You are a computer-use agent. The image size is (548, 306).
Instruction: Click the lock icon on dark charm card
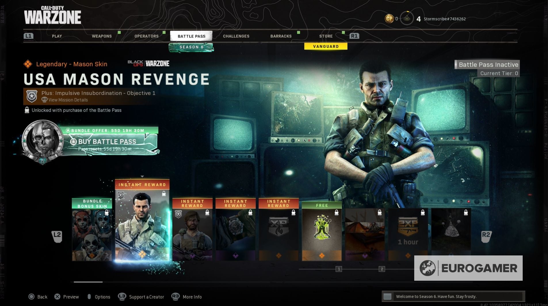[466, 212]
